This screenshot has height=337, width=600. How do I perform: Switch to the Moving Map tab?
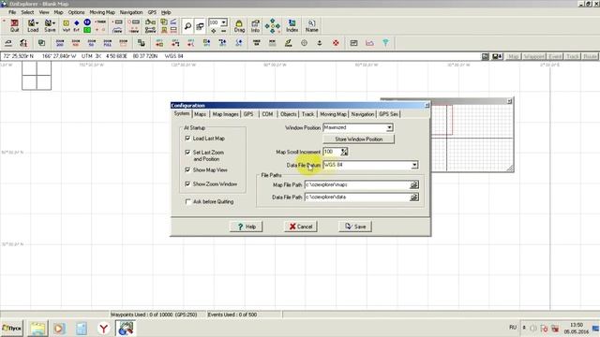(333, 114)
